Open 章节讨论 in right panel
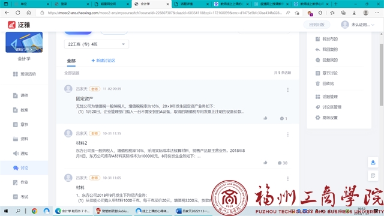The image size is (384, 216). [326, 73]
